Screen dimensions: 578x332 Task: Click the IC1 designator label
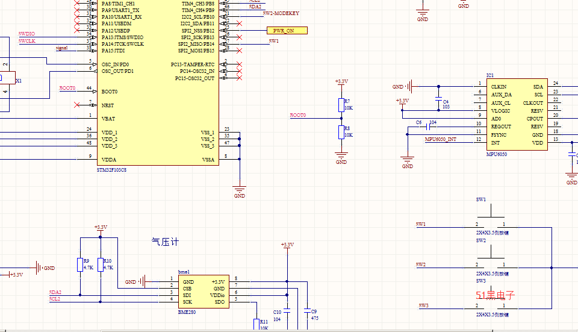490,75
